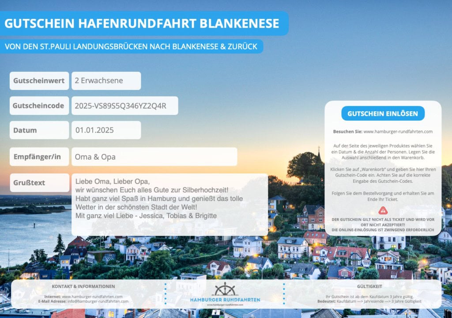The height and width of the screenshot is (318, 452).
Task: Click the date field showing 01.01.2025
Action: [106, 130]
